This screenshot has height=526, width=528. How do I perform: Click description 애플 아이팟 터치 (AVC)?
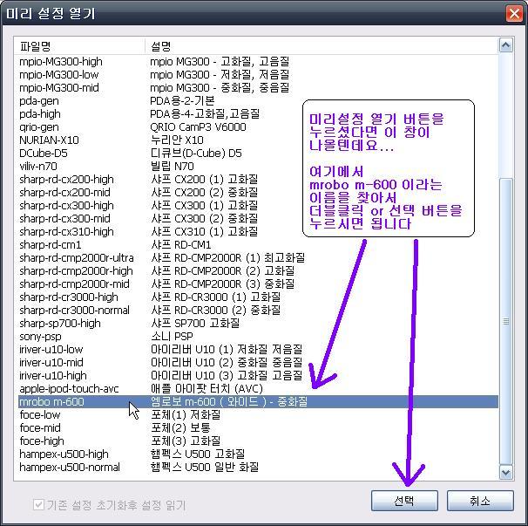(x=206, y=388)
